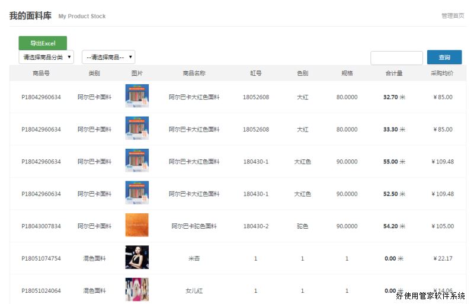Image resolution: width=474 pixels, height=304 pixels.
Task: Click product number P18051074754
Action: tap(41, 258)
